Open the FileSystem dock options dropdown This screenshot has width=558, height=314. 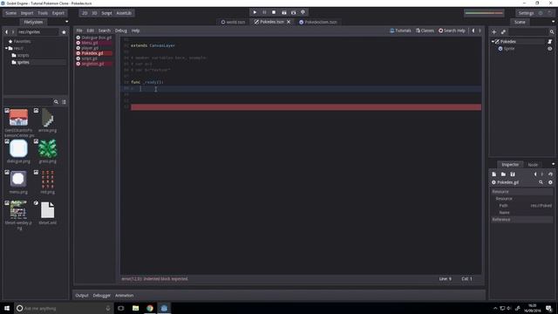(x=66, y=22)
